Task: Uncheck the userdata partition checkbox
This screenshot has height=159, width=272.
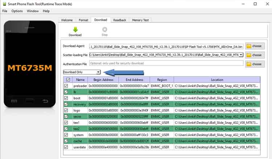Action: 66,147
